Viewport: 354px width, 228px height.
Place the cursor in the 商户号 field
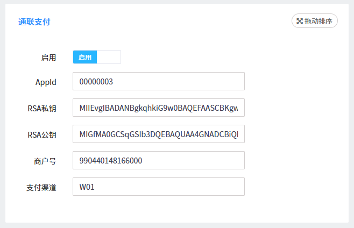pyautogui.click(x=159, y=161)
